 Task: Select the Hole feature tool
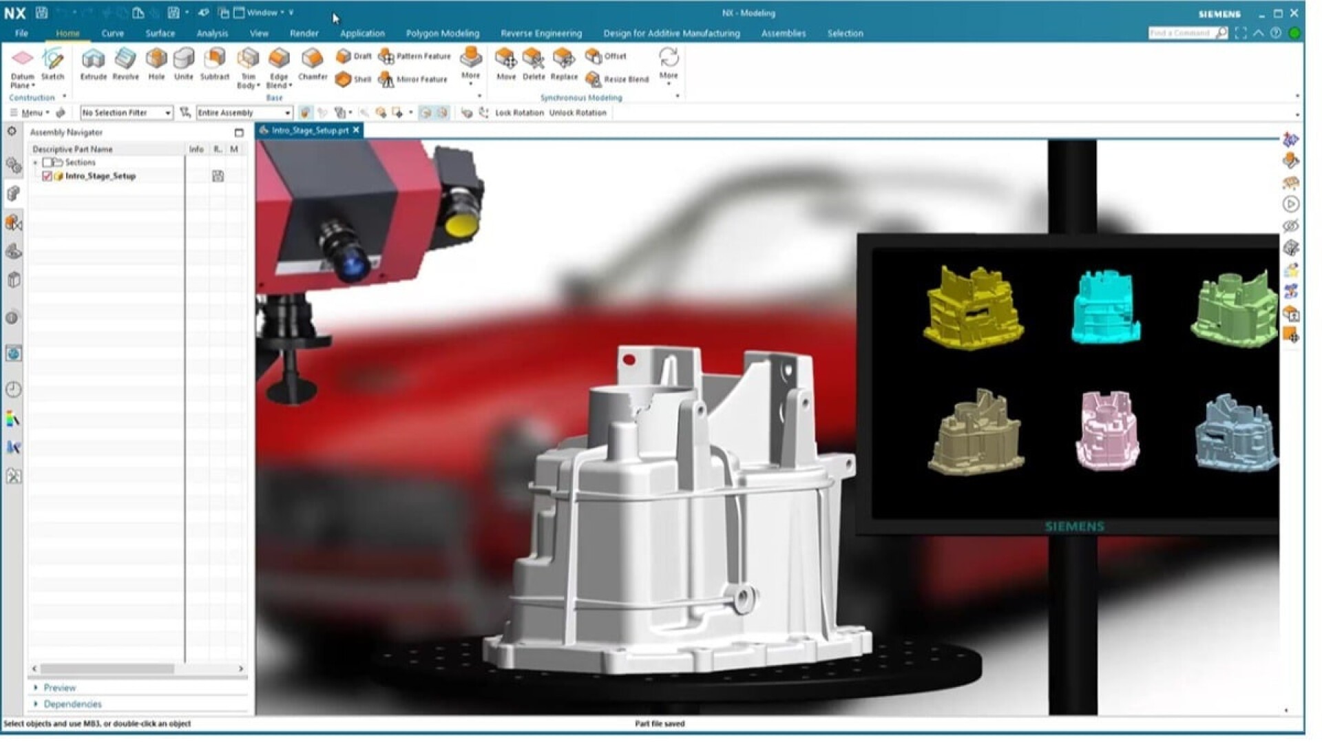coord(156,65)
